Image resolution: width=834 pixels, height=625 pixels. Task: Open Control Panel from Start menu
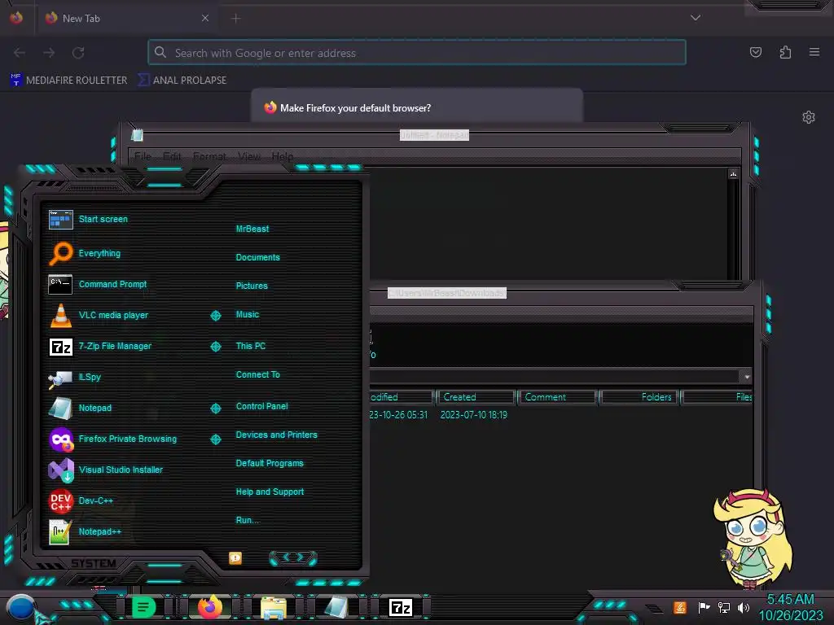[262, 406]
